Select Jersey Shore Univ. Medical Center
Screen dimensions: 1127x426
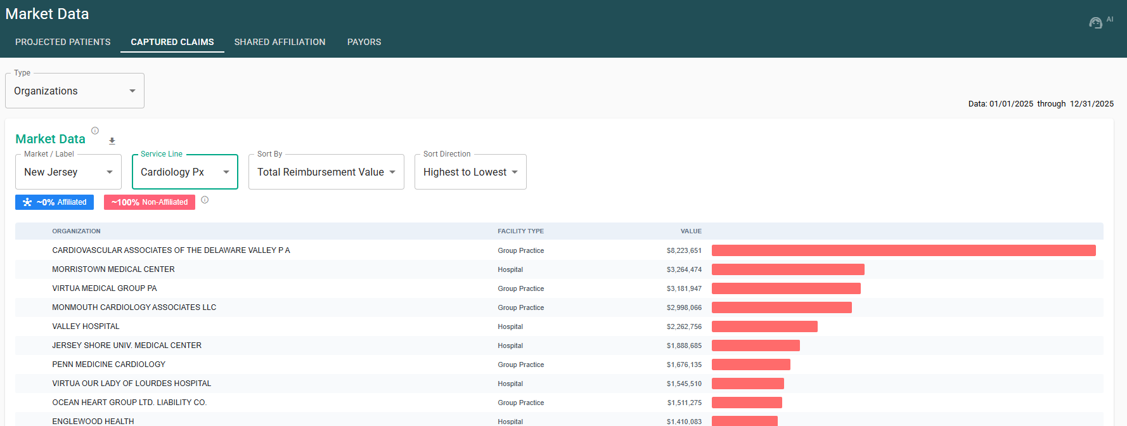click(x=127, y=345)
